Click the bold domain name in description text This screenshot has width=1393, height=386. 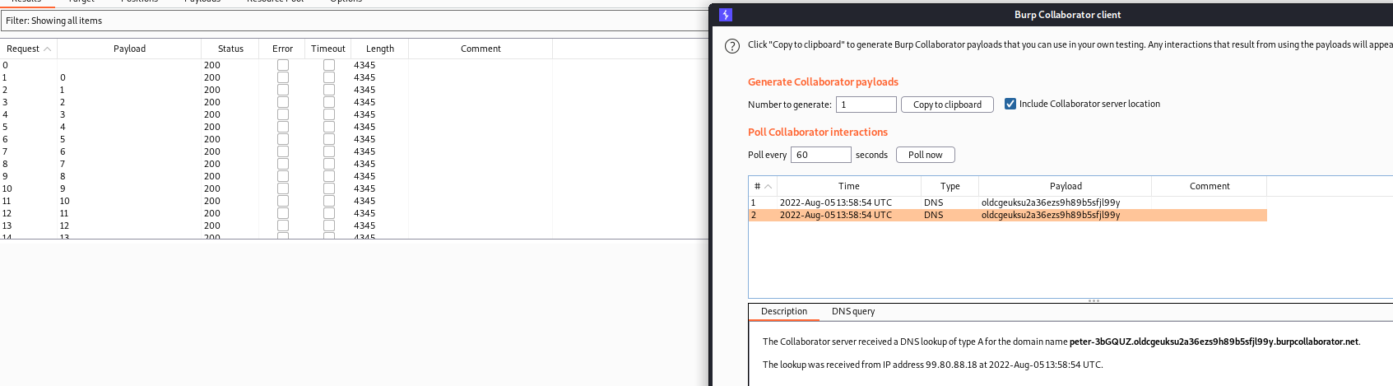point(1214,342)
